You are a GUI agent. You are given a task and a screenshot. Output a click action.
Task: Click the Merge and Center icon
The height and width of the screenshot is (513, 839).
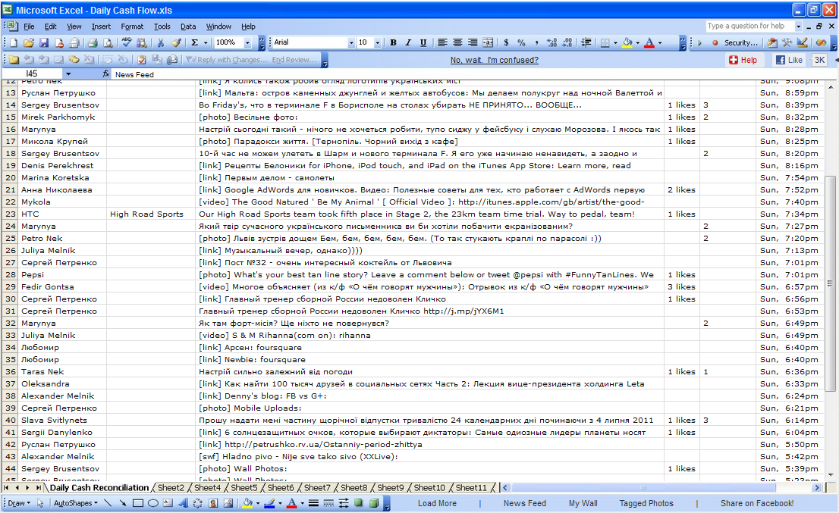pyautogui.click(x=488, y=42)
